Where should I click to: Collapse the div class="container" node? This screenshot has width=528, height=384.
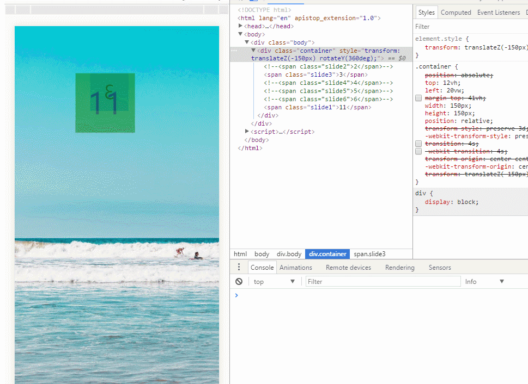pyautogui.click(x=253, y=51)
